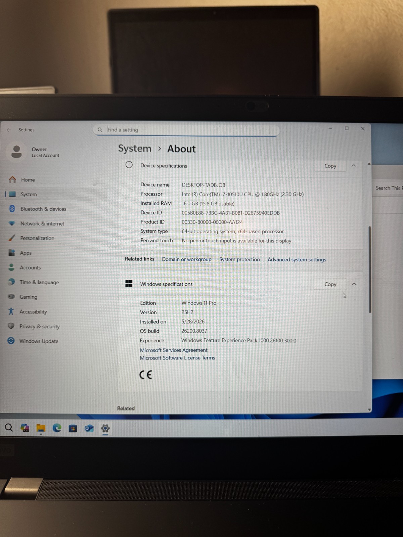Open Outlook from taskbar
The image size is (403, 537).
coord(89,428)
